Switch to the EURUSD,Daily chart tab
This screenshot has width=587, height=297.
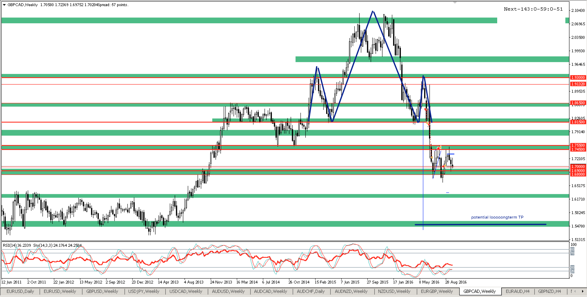[20, 291]
